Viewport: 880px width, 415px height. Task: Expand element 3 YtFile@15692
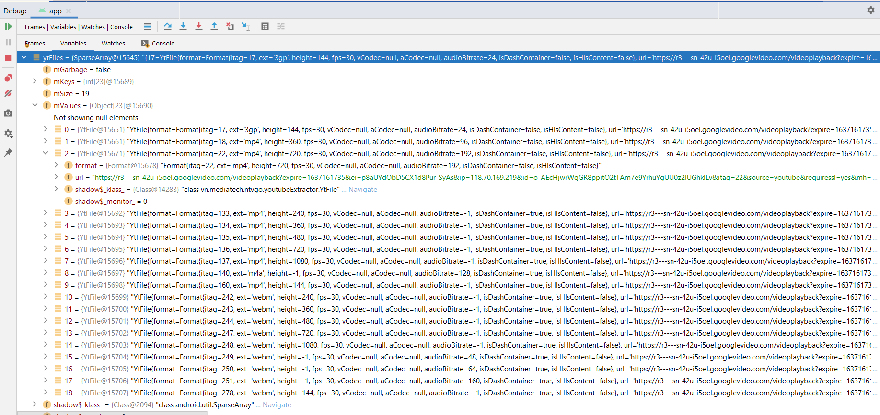46,213
